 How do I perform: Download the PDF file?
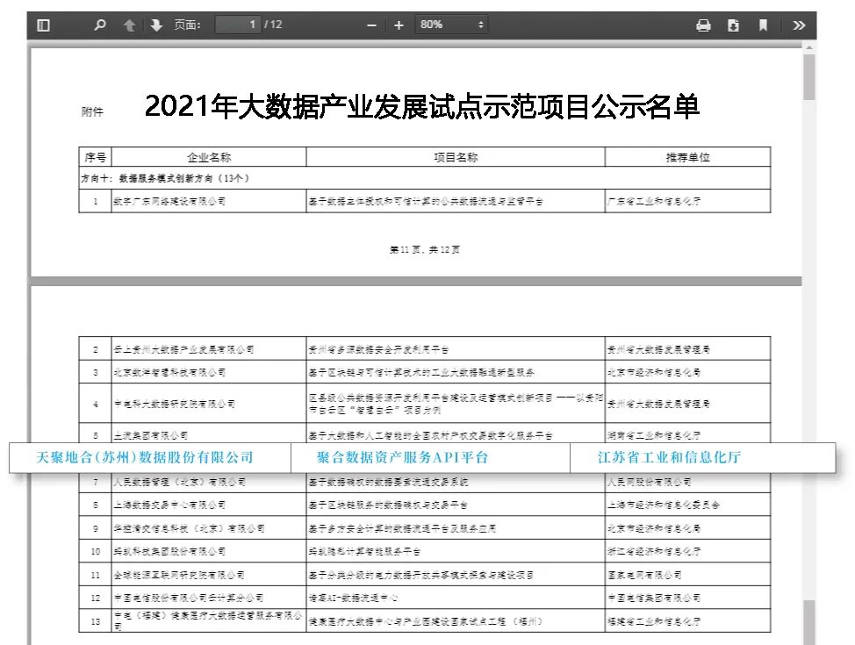click(x=734, y=25)
